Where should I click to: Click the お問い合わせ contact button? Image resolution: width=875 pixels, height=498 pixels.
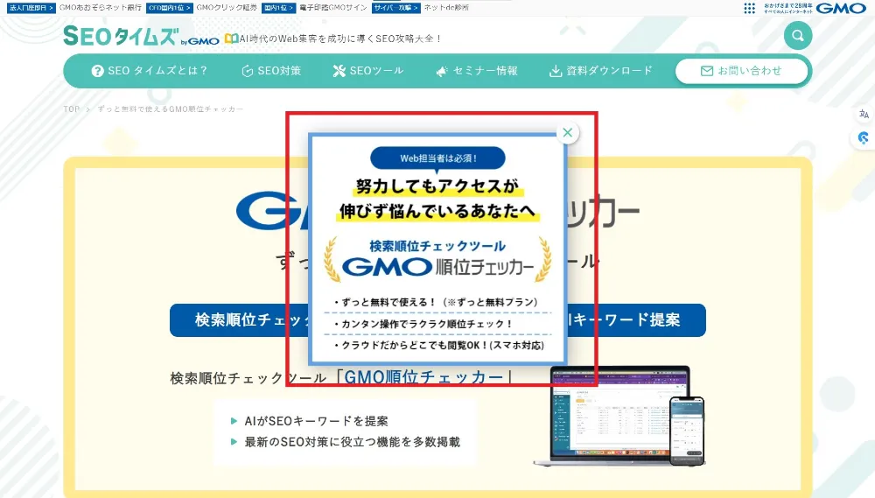(742, 71)
